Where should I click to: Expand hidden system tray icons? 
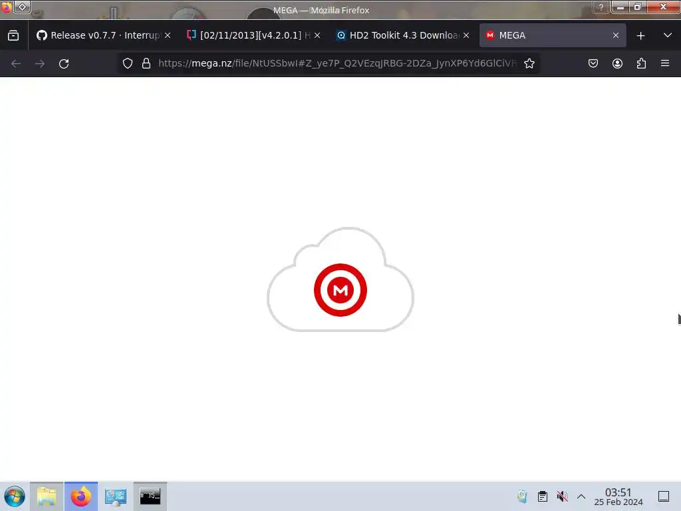581,496
